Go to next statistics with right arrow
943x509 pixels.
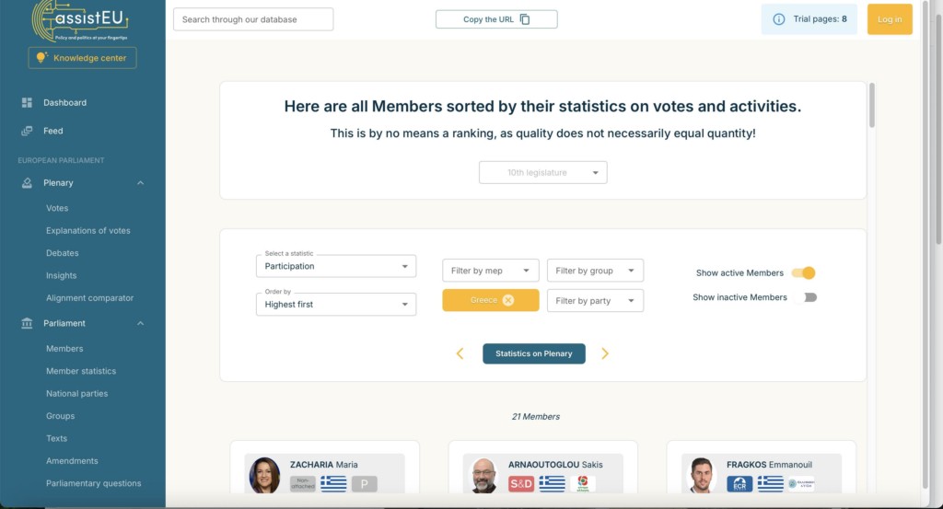pos(605,353)
